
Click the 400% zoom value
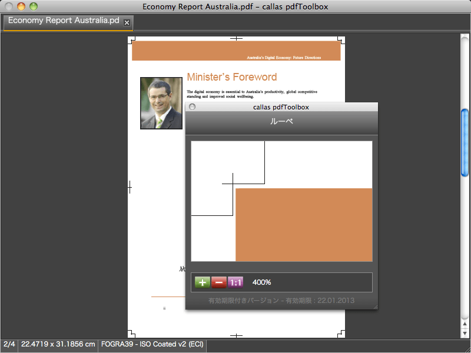(261, 282)
